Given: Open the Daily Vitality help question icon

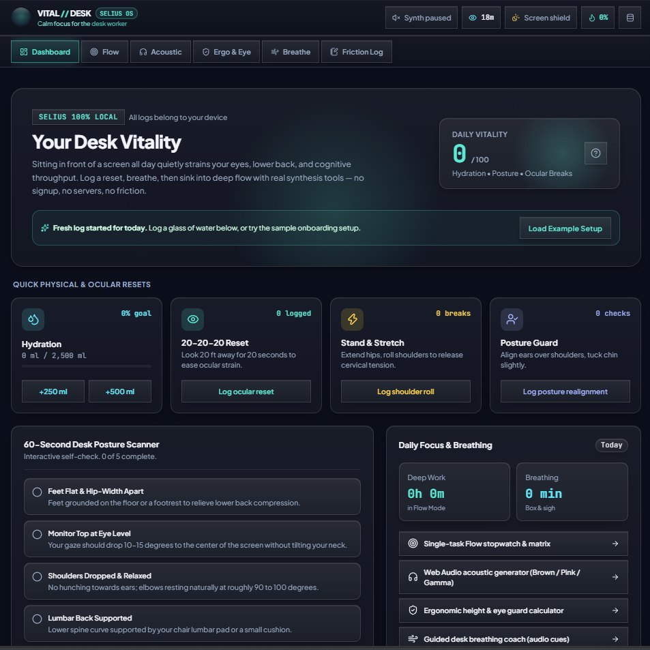Looking at the screenshot, I should [x=595, y=153].
